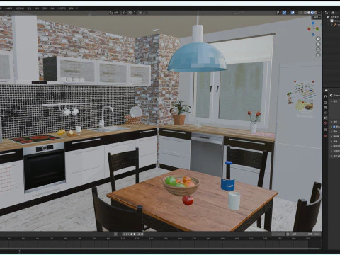Expand the last Custom Properties panel
The width and height of the screenshot is (340, 255).
(x=331, y=156)
